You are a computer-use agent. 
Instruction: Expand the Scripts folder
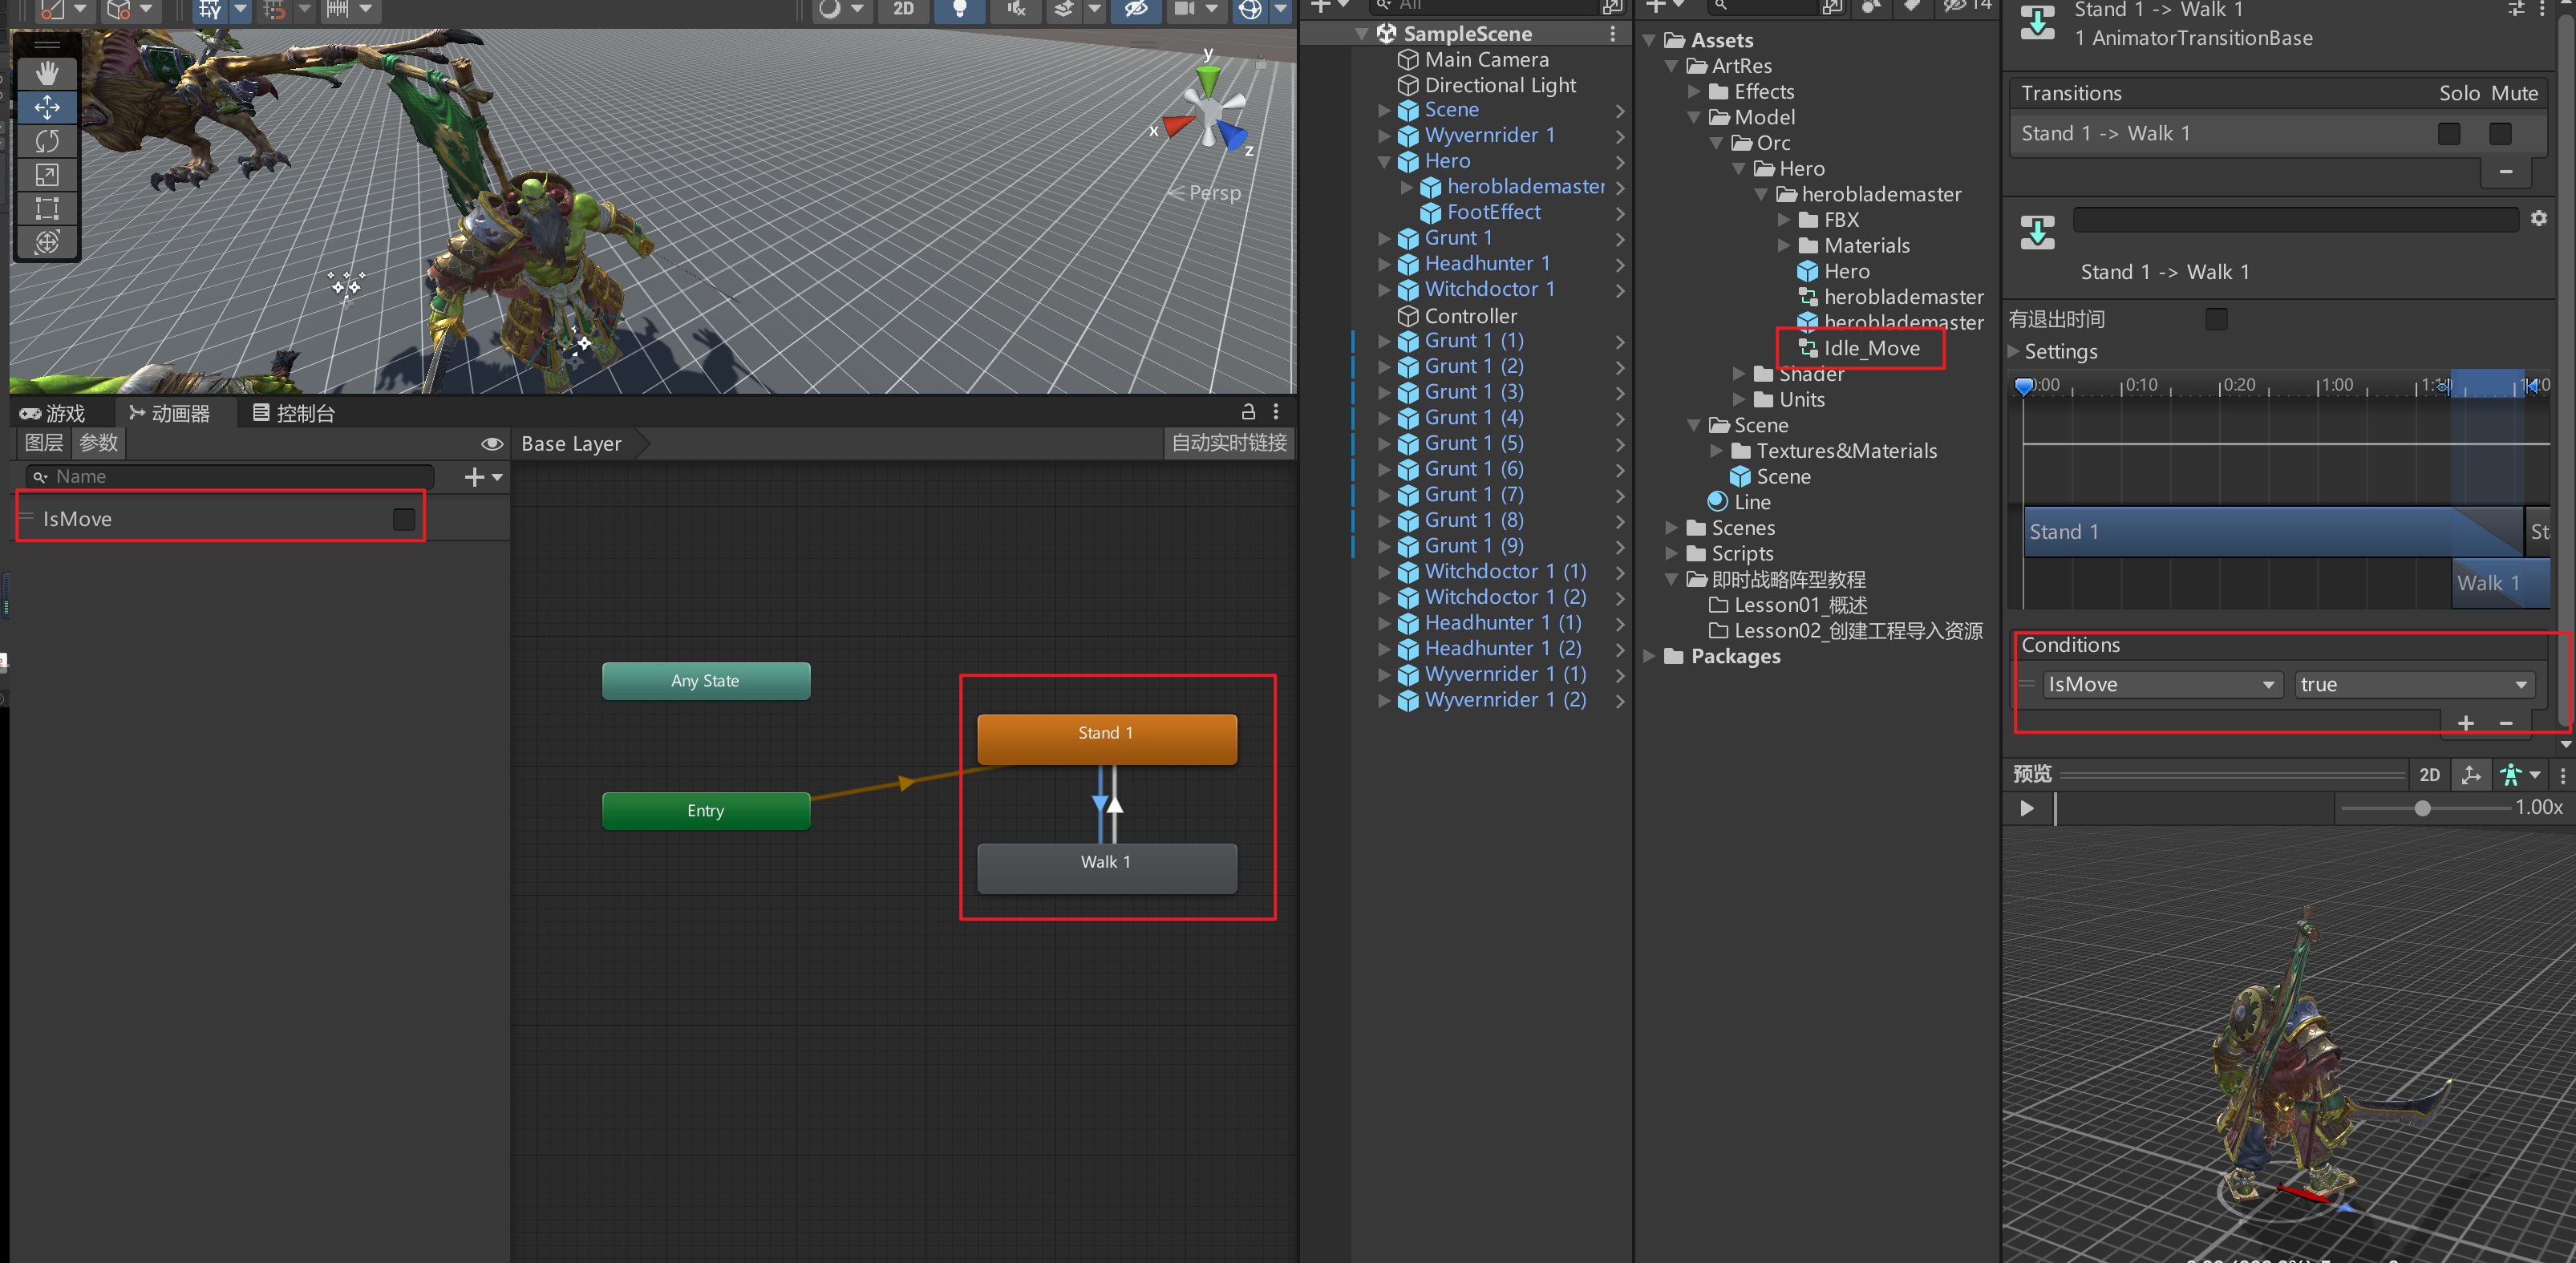1672,554
